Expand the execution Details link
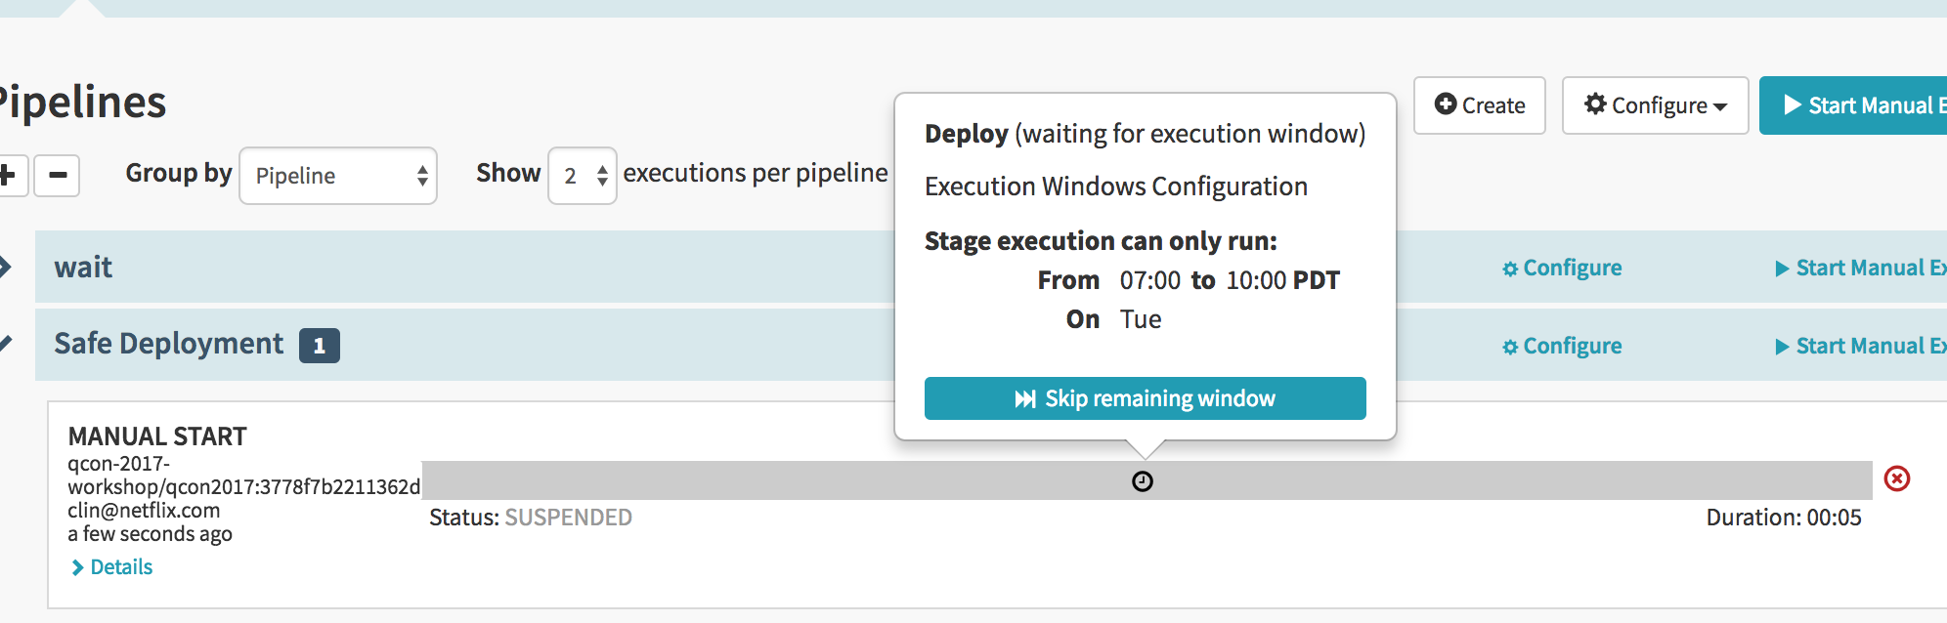This screenshot has width=1947, height=623. click(112, 567)
